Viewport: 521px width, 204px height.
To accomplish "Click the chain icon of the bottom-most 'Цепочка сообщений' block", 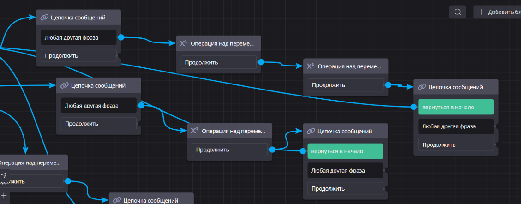I will (117, 200).
